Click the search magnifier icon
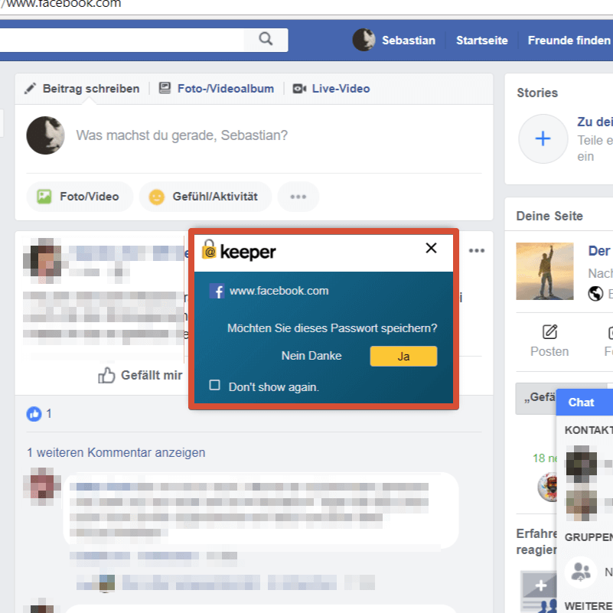The height and width of the screenshot is (613, 613). [266, 39]
